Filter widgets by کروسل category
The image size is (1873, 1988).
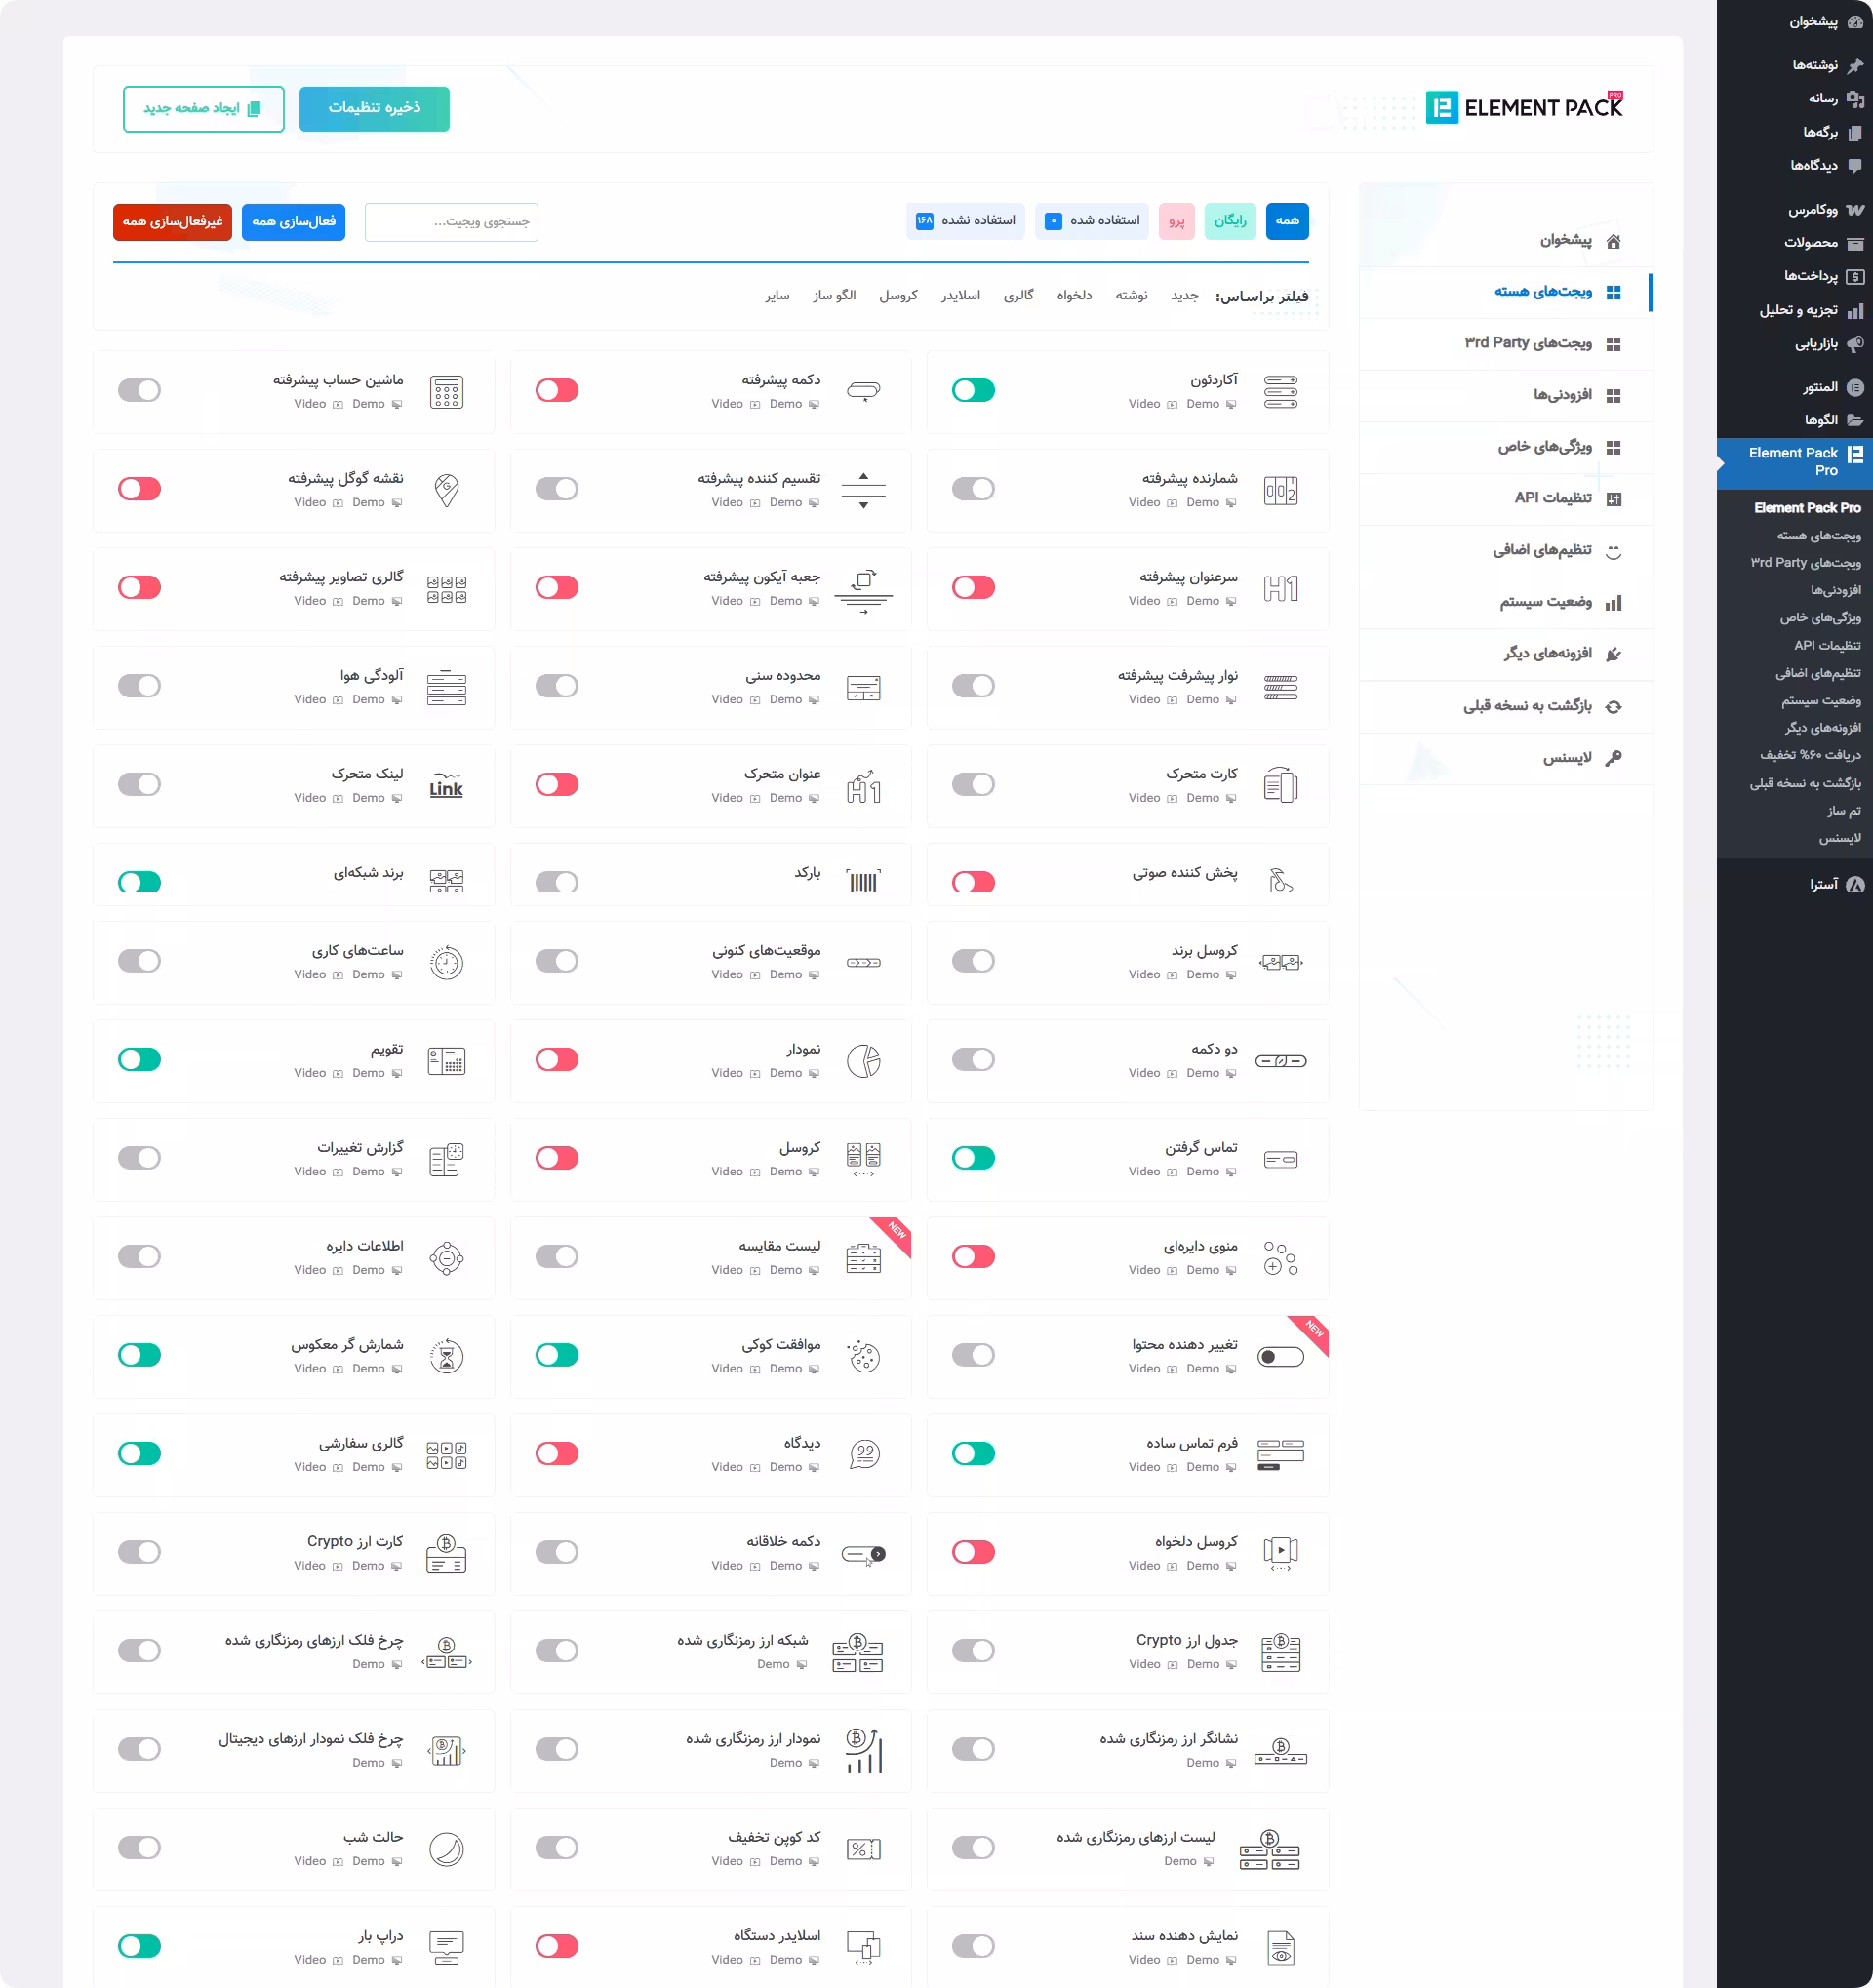pos(898,295)
